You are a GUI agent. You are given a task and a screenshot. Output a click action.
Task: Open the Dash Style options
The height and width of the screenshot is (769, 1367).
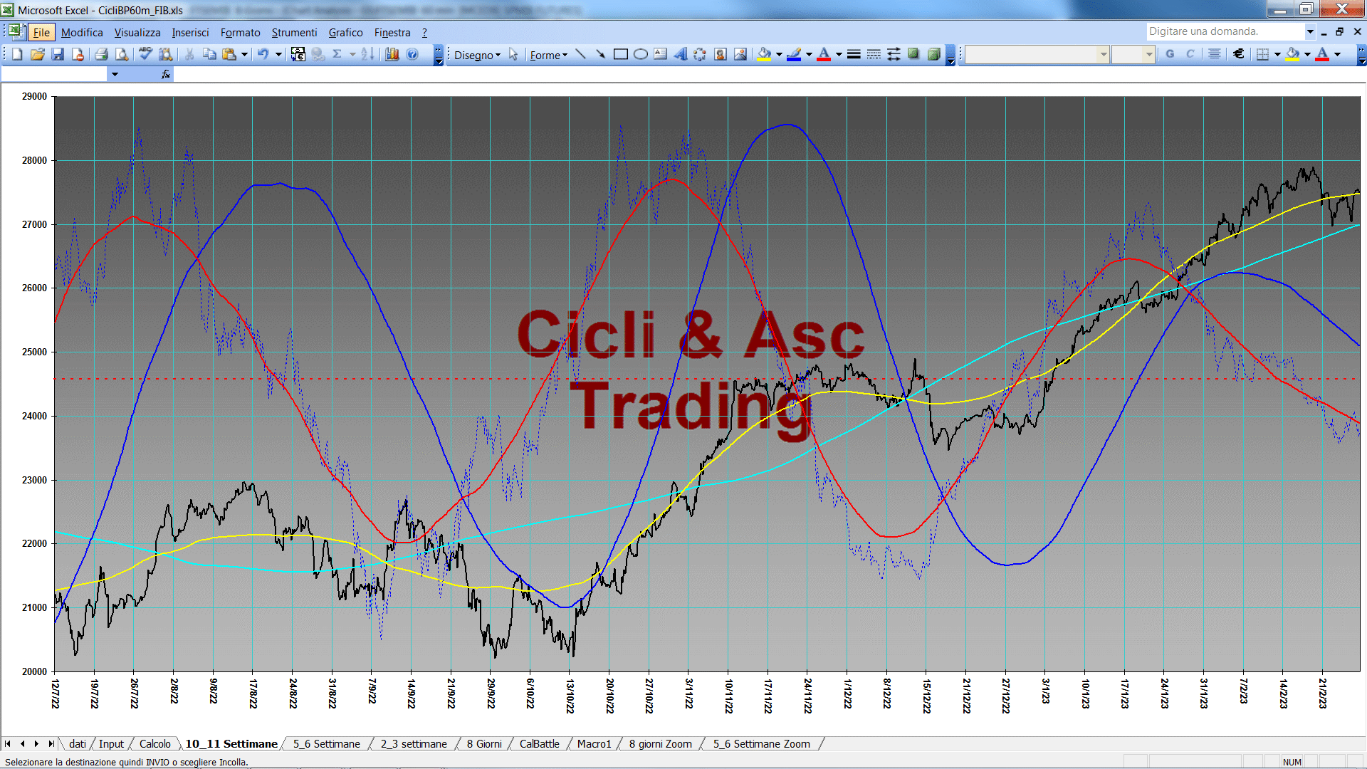tap(874, 54)
